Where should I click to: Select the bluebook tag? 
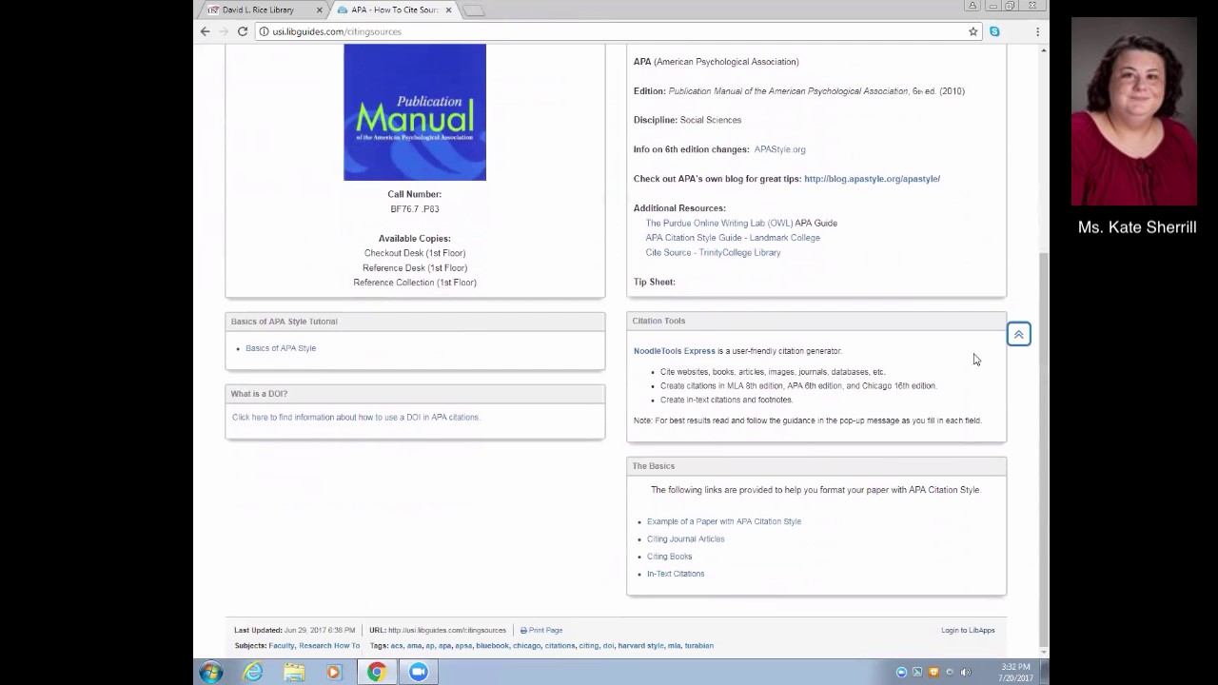493,646
